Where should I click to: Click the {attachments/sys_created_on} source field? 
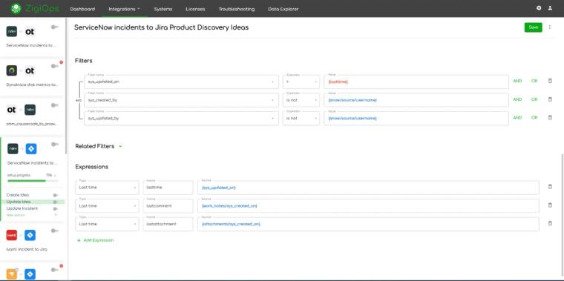click(368, 224)
